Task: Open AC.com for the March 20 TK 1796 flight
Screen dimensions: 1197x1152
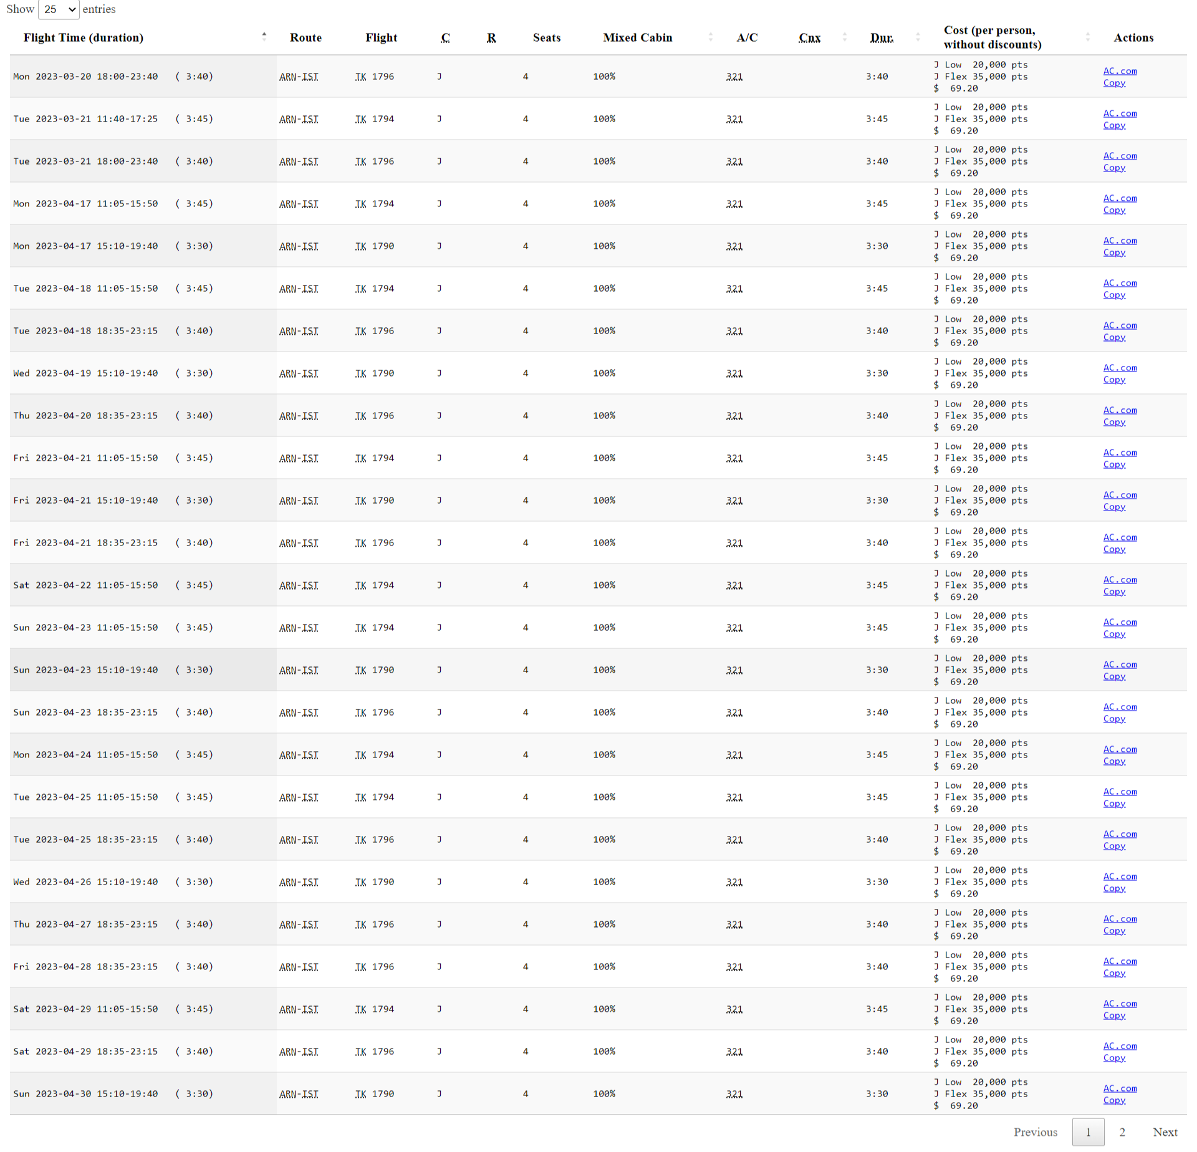Action: pos(1119,71)
